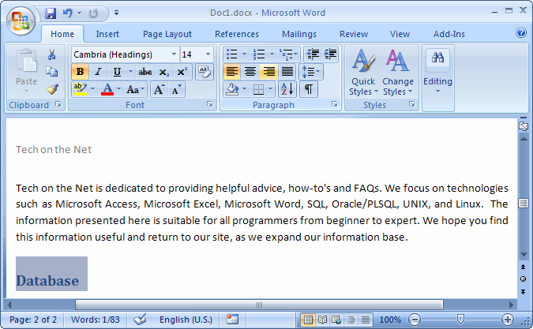The width and height of the screenshot is (533, 329).
Task: Toggle Underline formatting
Action: pyautogui.click(x=118, y=72)
